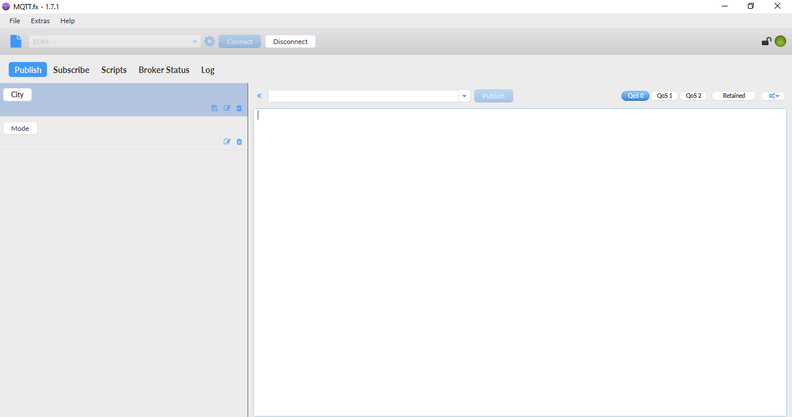The width and height of the screenshot is (792, 417).
Task: Open a new connection profile via document icon
Action: pos(16,41)
